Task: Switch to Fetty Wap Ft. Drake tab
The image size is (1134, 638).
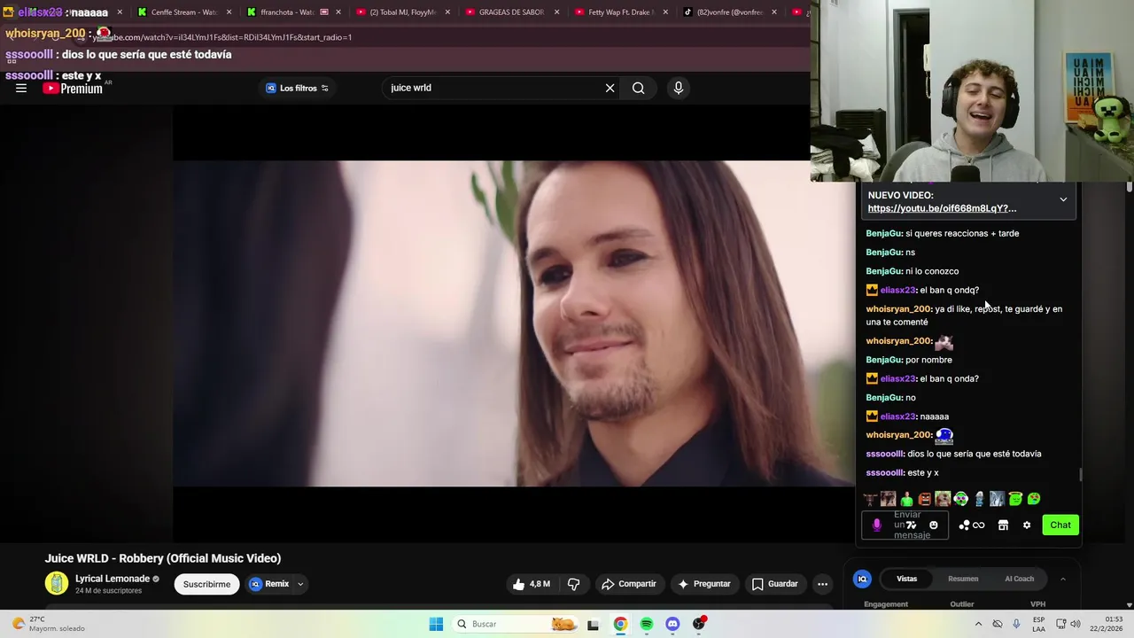Action: coord(619,12)
